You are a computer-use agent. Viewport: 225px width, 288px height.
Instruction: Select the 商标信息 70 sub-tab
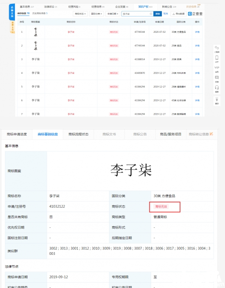pyautogui.click(x=23, y=13)
